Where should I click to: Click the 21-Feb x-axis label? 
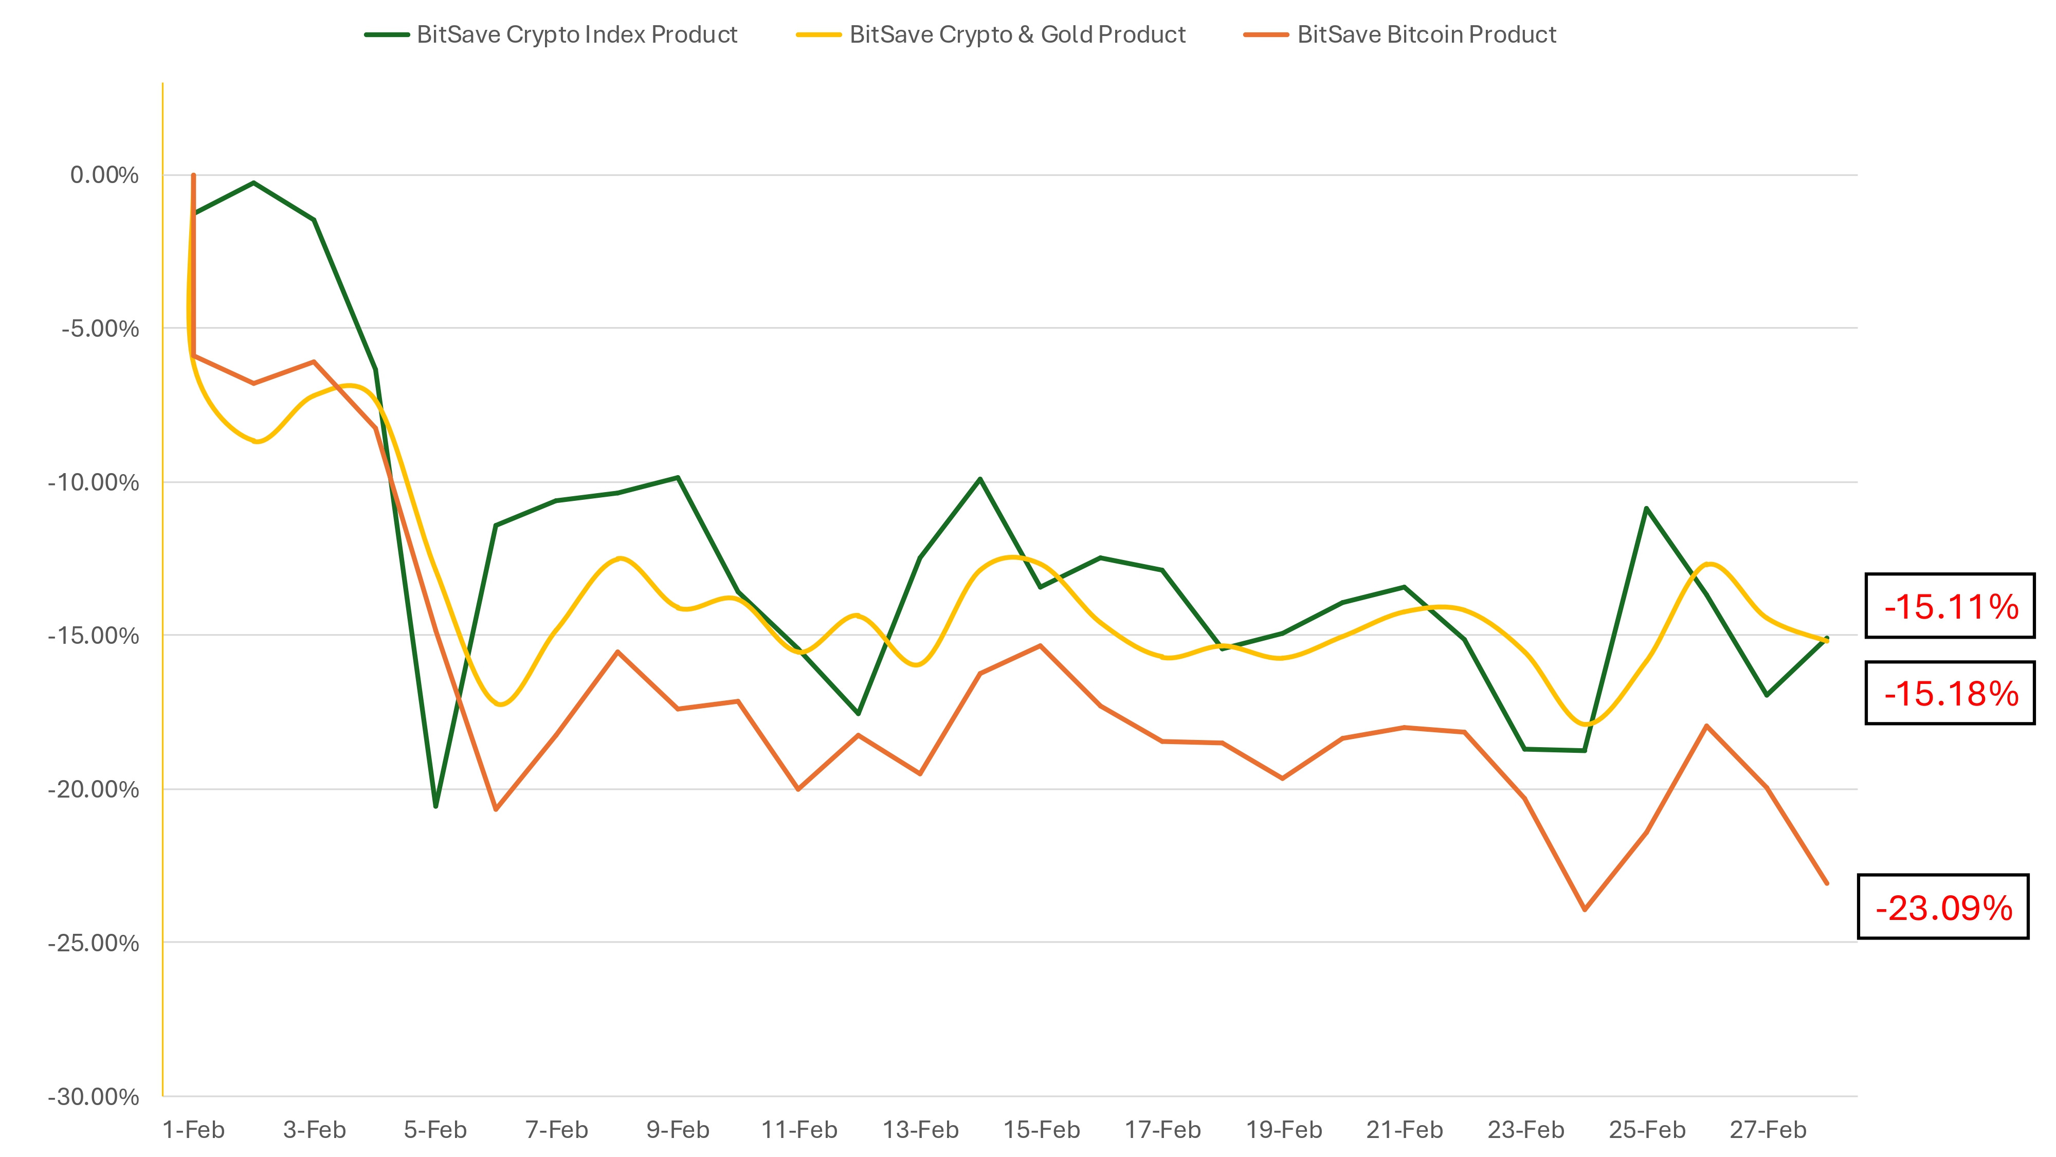[x=1405, y=1130]
